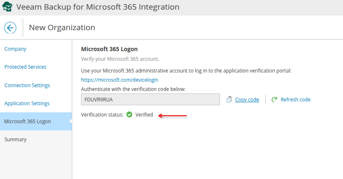The width and height of the screenshot is (343, 179).
Task: Switch to Protected Services step
Action: pos(25,67)
